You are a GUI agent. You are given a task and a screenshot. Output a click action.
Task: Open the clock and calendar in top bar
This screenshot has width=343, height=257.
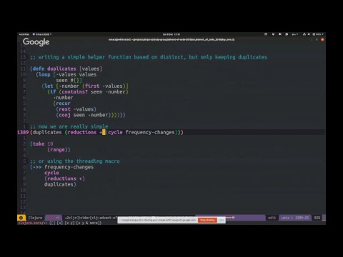coord(171,34)
